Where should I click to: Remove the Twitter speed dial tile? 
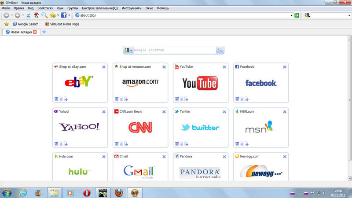[224, 112]
